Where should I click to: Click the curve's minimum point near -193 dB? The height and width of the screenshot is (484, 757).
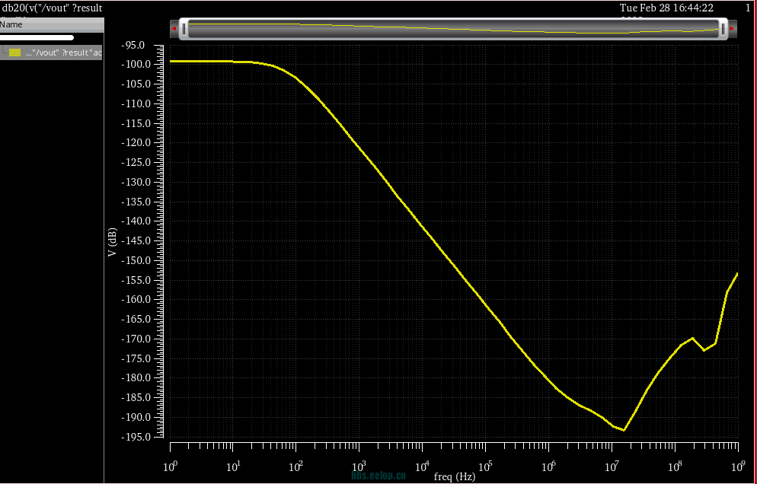(624, 430)
